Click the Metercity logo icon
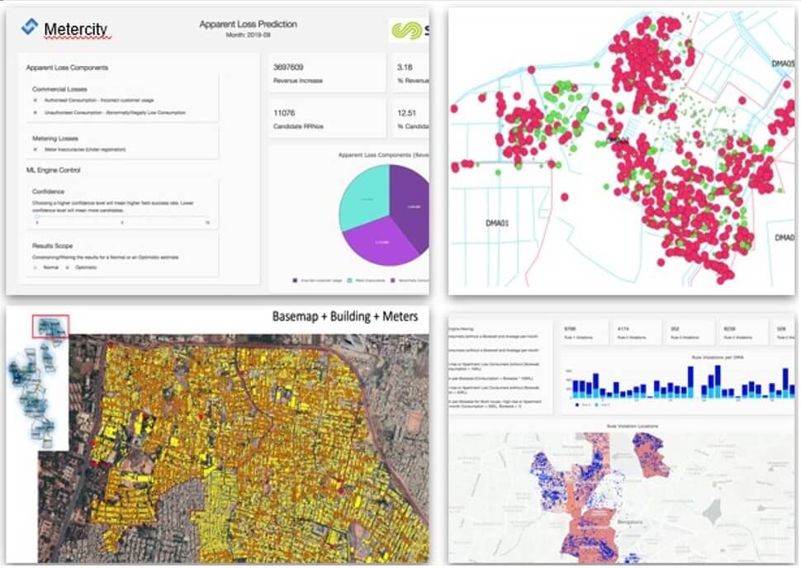The width and height of the screenshot is (801, 568). pyautogui.click(x=30, y=28)
